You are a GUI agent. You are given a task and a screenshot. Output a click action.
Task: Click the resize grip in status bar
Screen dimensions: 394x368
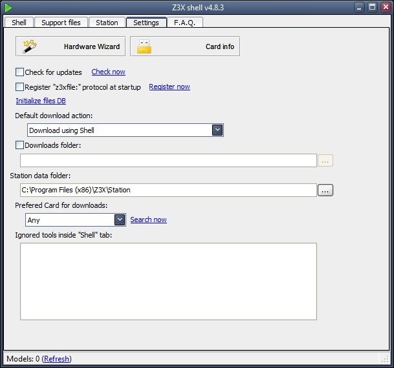pyautogui.click(x=385, y=359)
